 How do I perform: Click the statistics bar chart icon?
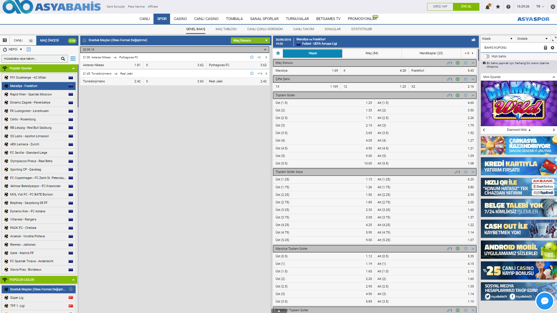(473, 40)
